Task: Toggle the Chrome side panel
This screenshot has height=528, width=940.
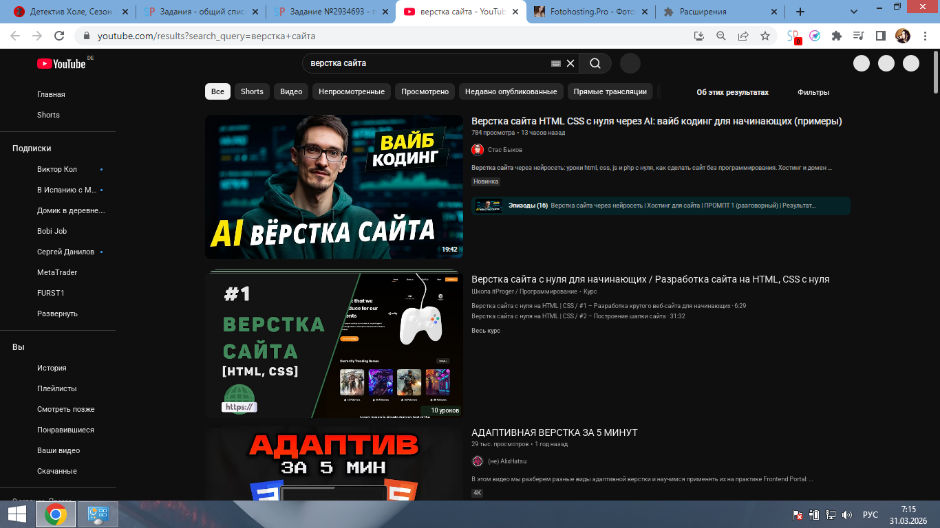Action: pos(880,36)
